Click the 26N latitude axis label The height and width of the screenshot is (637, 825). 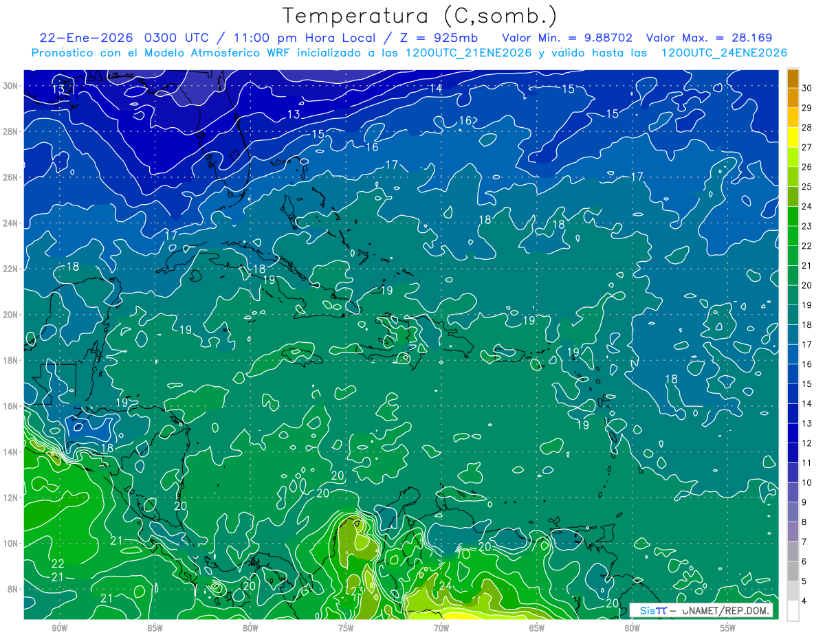click(11, 177)
